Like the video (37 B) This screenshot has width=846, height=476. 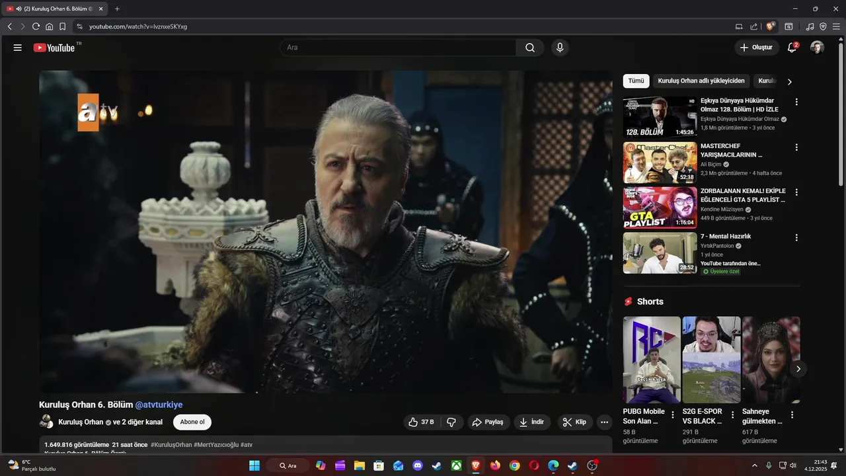[x=421, y=422]
